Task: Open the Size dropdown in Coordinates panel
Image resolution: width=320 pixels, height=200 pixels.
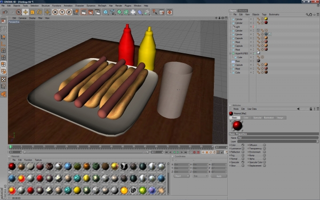Action: click(x=200, y=176)
